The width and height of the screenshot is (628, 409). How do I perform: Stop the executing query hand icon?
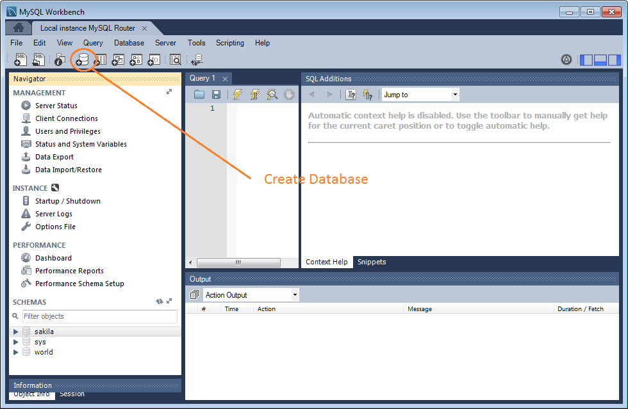(289, 95)
